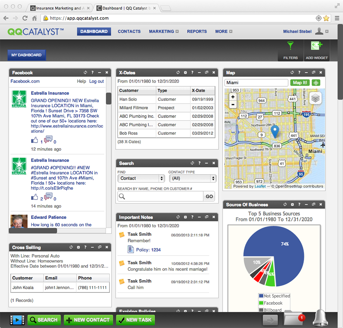Click the New Contact button

[88, 320]
